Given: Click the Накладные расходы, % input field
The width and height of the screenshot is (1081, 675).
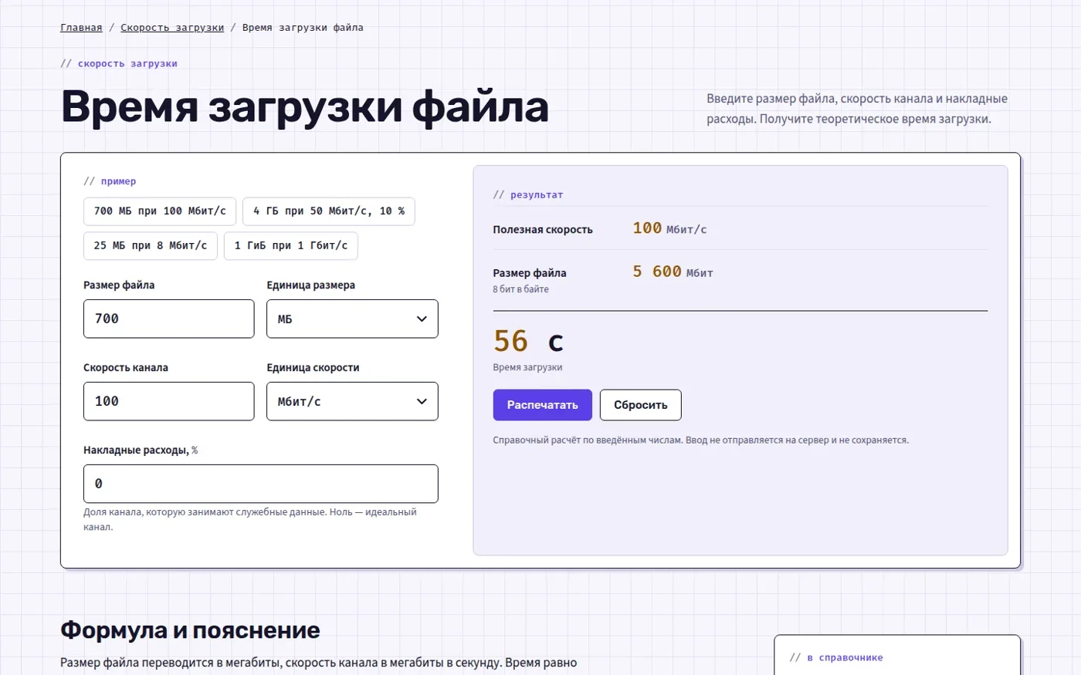Looking at the screenshot, I should [261, 484].
